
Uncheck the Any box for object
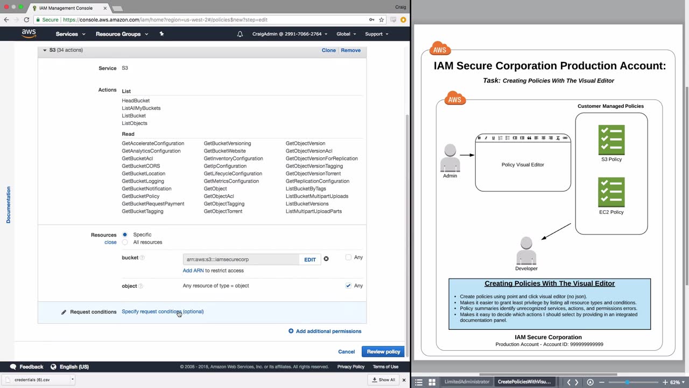tap(348, 286)
